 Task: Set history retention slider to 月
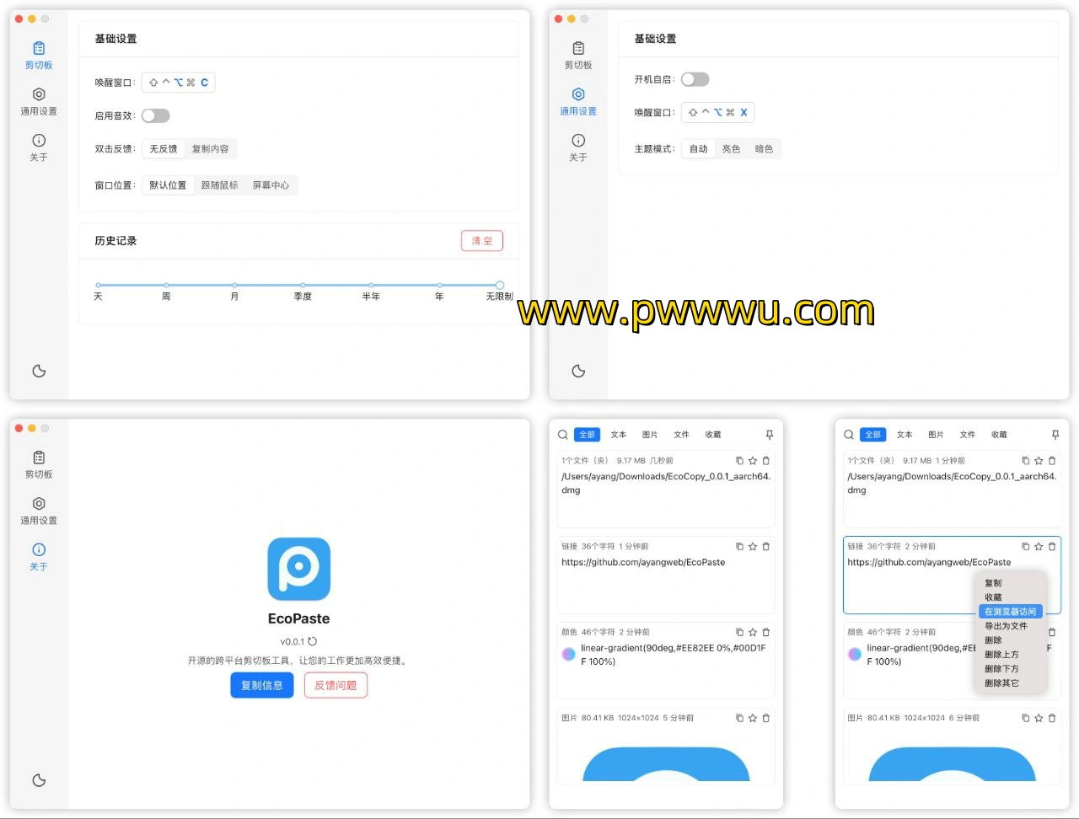(x=234, y=286)
